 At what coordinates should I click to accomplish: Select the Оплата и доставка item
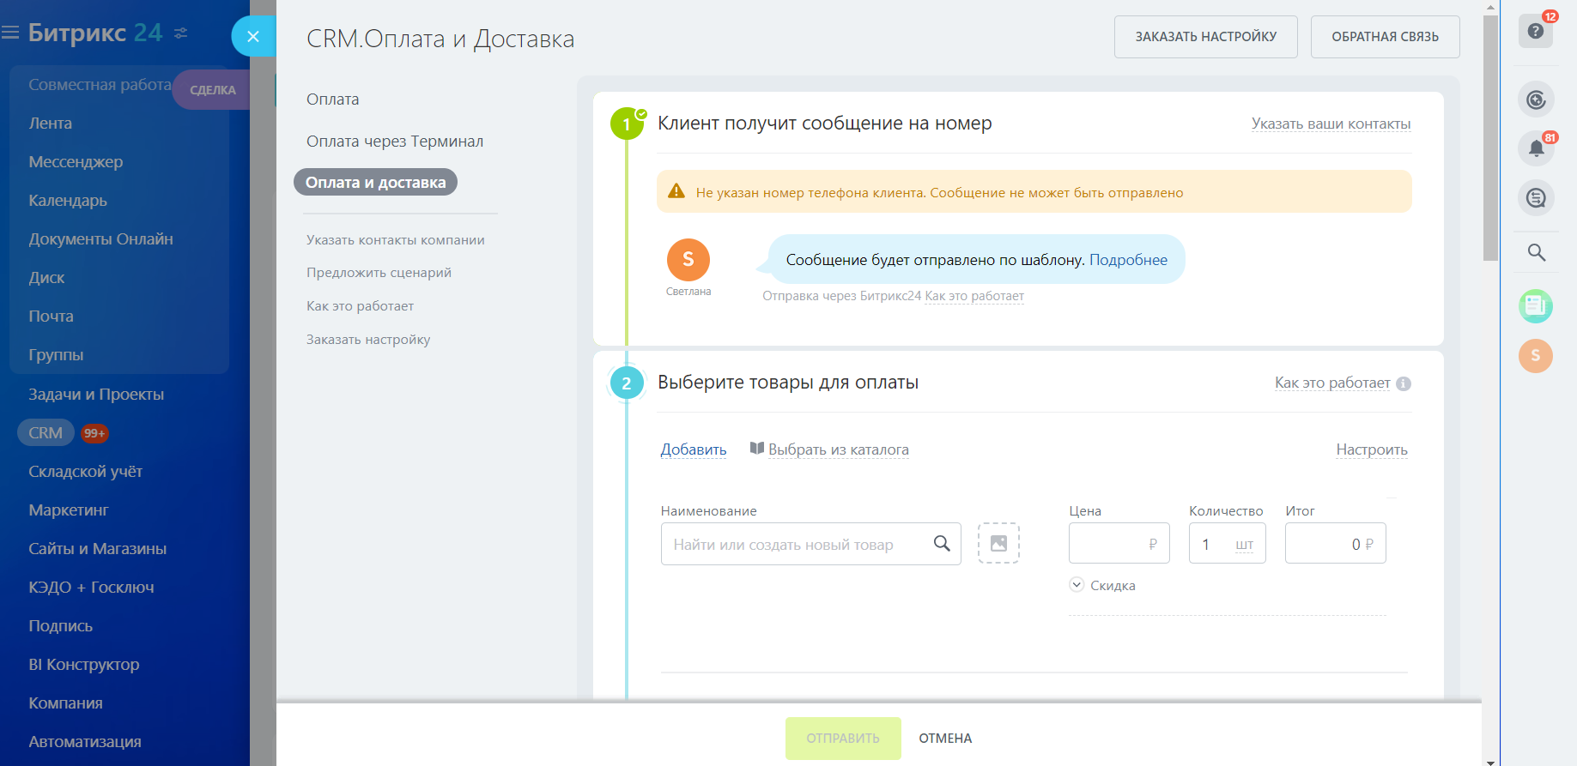pyautogui.click(x=375, y=182)
